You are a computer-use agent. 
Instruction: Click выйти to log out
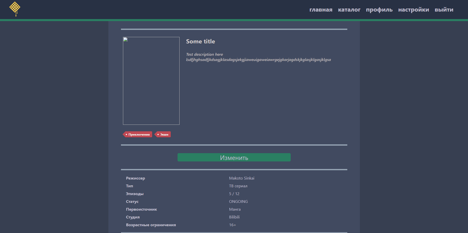444,10
